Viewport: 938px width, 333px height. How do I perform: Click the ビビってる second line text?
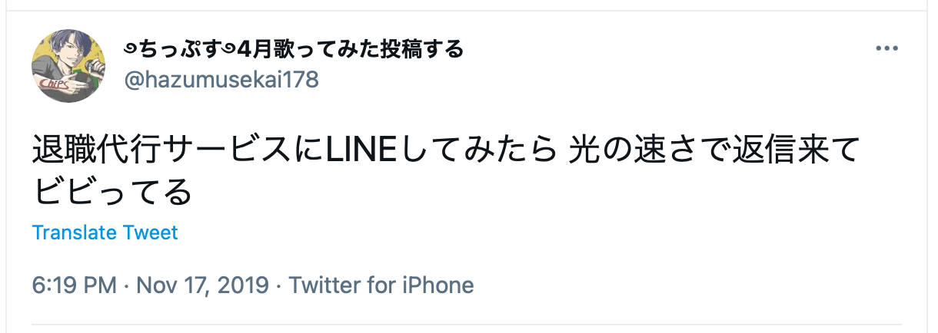tap(112, 192)
